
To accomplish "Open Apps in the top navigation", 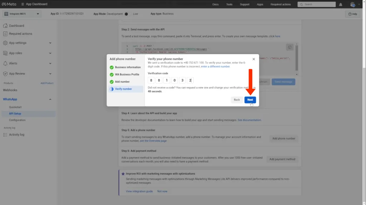I will click(x=260, y=4).
